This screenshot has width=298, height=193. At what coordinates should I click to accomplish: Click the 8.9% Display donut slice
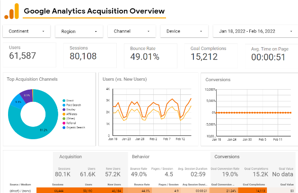pos(27,95)
